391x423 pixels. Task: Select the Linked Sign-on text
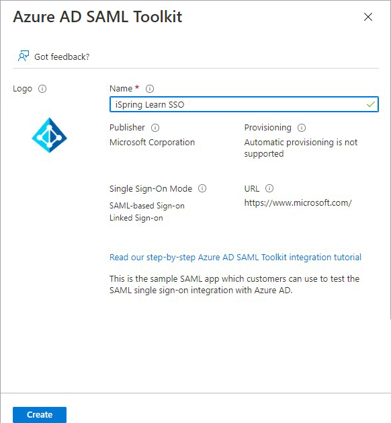pyautogui.click(x=136, y=218)
